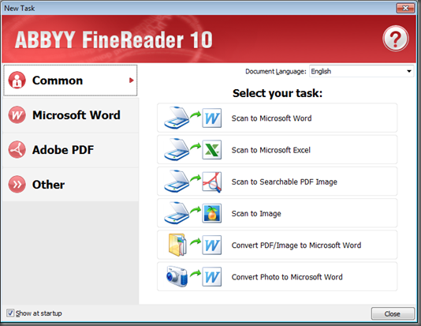Viewport: 421px width, 326px height.
Task: Select the Adobe PDF category tab
Action: pyautogui.click(x=71, y=150)
